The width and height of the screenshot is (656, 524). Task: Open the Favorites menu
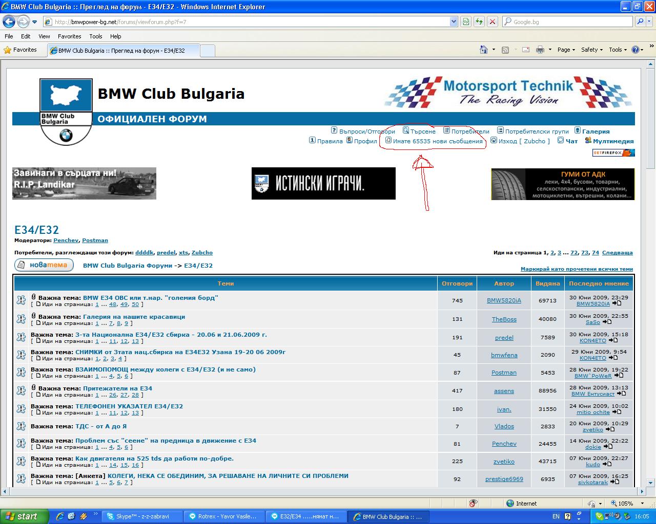pyautogui.click(x=69, y=36)
